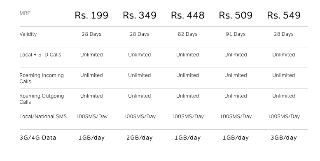The width and height of the screenshot is (320, 161).
Task: Pick the Rs. 509 plan heading
Action: tap(236, 15)
